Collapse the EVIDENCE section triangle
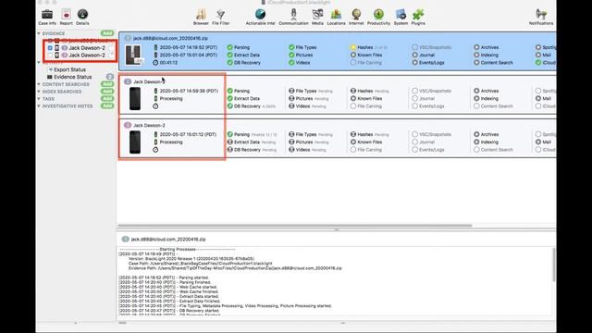The height and width of the screenshot is (333, 592). point(39,33)
